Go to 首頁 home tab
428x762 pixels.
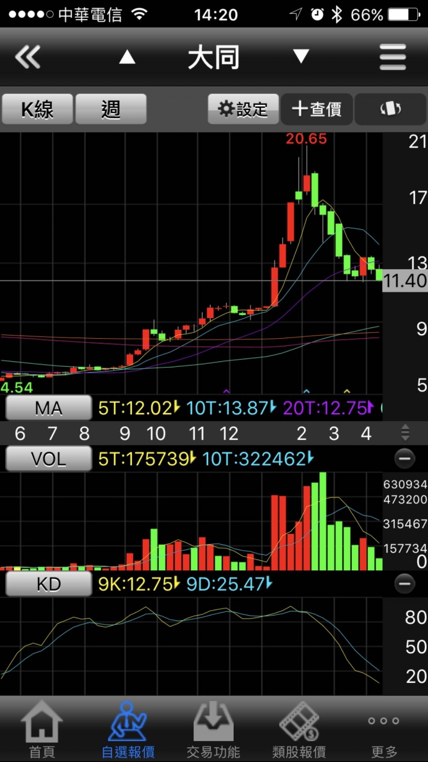(x=42, y=729)
